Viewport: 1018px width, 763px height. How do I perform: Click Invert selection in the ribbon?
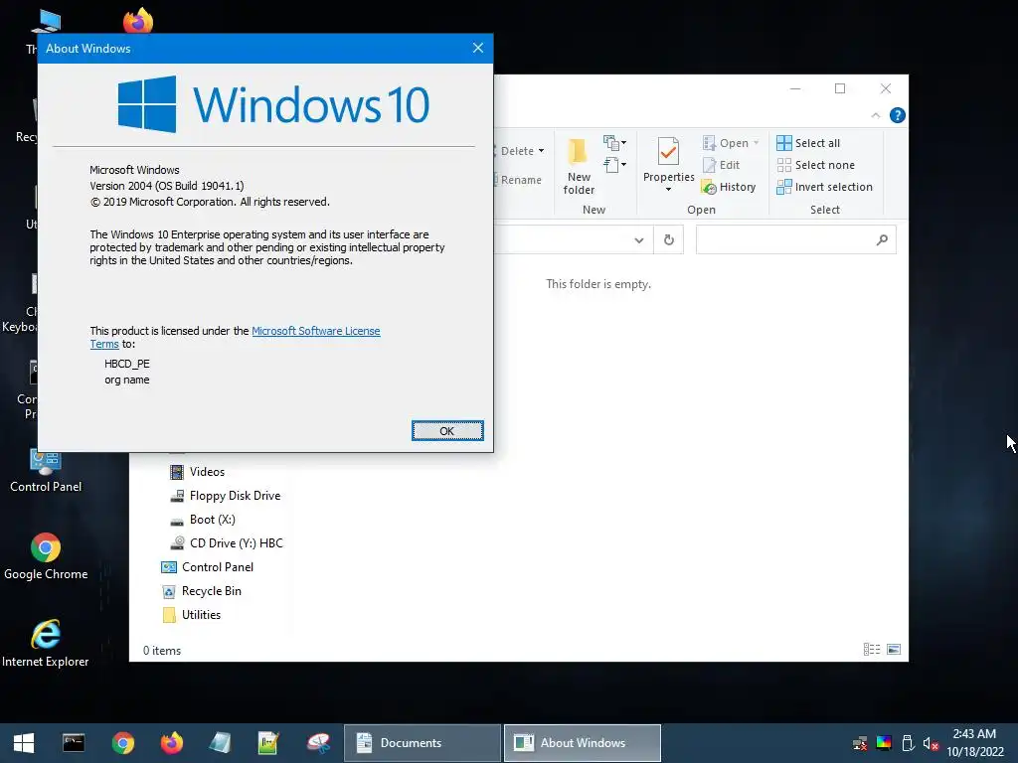click(x=824, y=187)
